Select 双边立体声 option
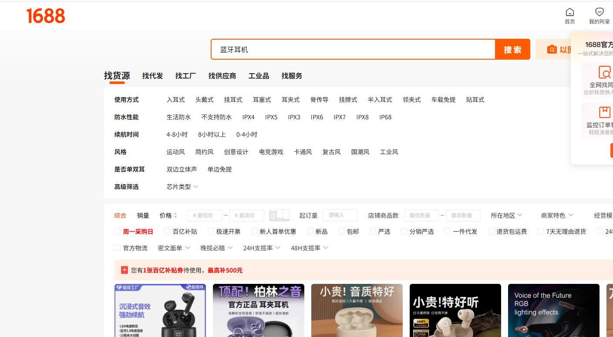This screenshot has height=337, width=613. point(182,169)
